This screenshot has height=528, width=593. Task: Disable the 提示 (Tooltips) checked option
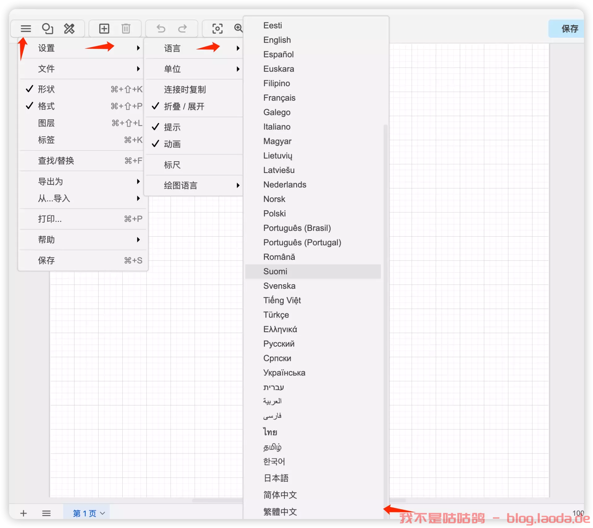tap(172, 127)
